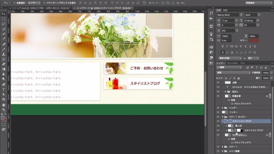Filter layers by type layer icon
The image size is (274, 154).
click(x=256, y=68)
